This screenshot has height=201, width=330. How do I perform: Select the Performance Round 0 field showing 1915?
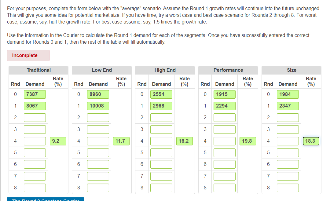(x=225, y=94)
